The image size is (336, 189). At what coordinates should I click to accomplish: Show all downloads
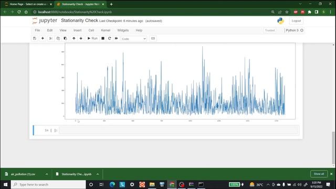click(x=319, y=174)
